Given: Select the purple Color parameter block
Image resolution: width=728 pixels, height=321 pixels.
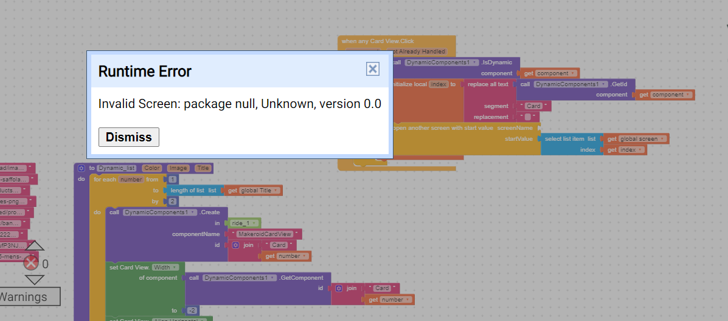Looking at the screenshot, I should pyautogui.click(x=152, y=168).
